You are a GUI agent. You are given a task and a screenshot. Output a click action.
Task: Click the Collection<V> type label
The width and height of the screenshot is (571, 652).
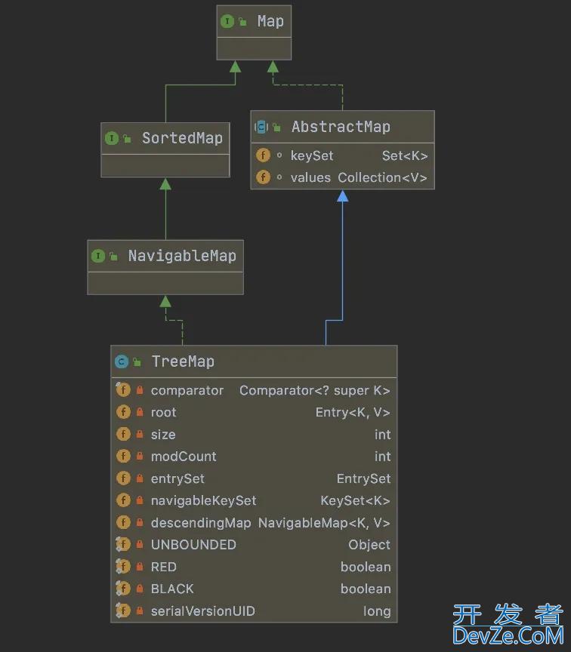(382, 178)
